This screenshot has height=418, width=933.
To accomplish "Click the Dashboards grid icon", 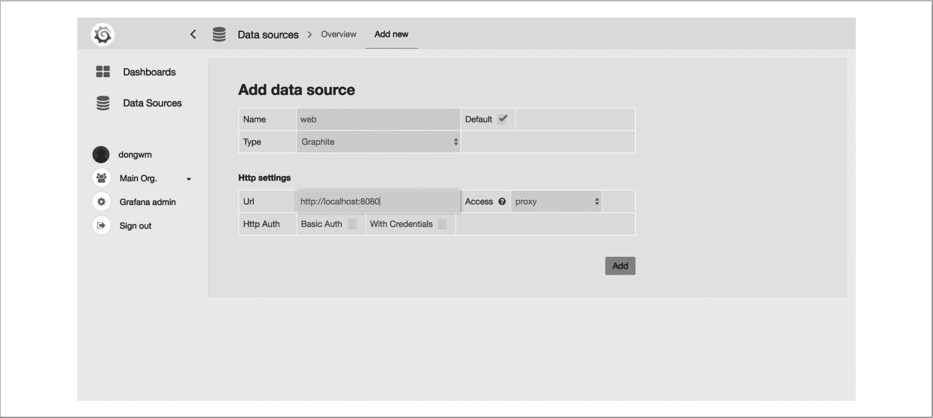I will tap(103, 72).
